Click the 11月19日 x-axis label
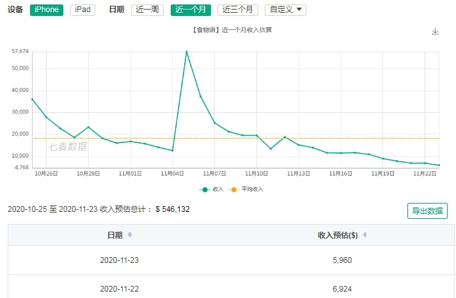The width and height of the screenshot is (456, 298). point(382,174)
